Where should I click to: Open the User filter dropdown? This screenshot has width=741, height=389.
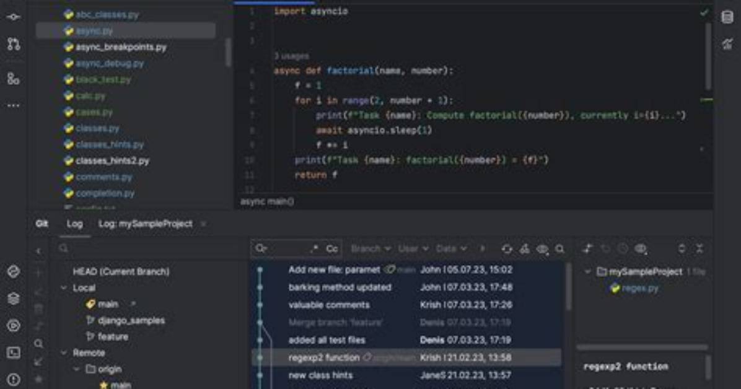pos(413,248)
